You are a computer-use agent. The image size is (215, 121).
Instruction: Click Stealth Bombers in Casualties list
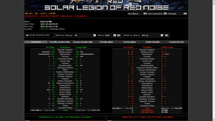point(147,97)
